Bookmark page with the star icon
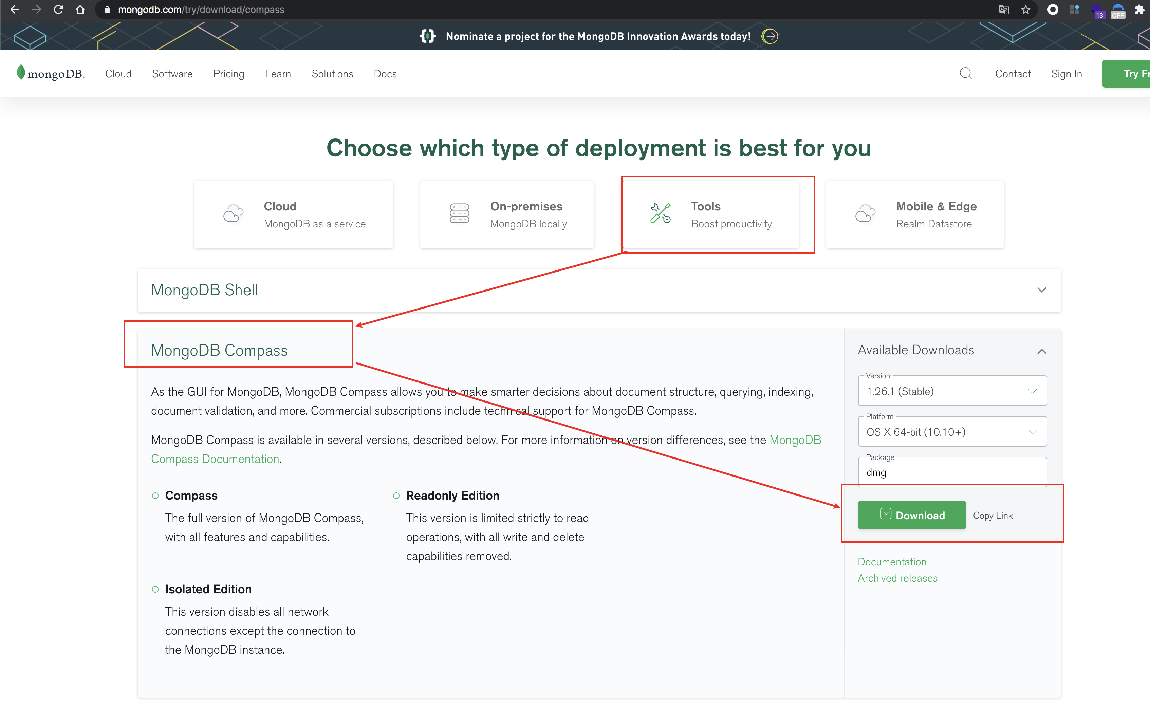Viewport: 1150px width, 710px height. click(1025, 10)
